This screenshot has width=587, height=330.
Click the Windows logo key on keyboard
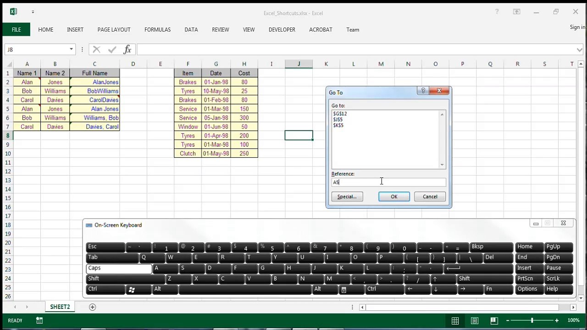132,289
